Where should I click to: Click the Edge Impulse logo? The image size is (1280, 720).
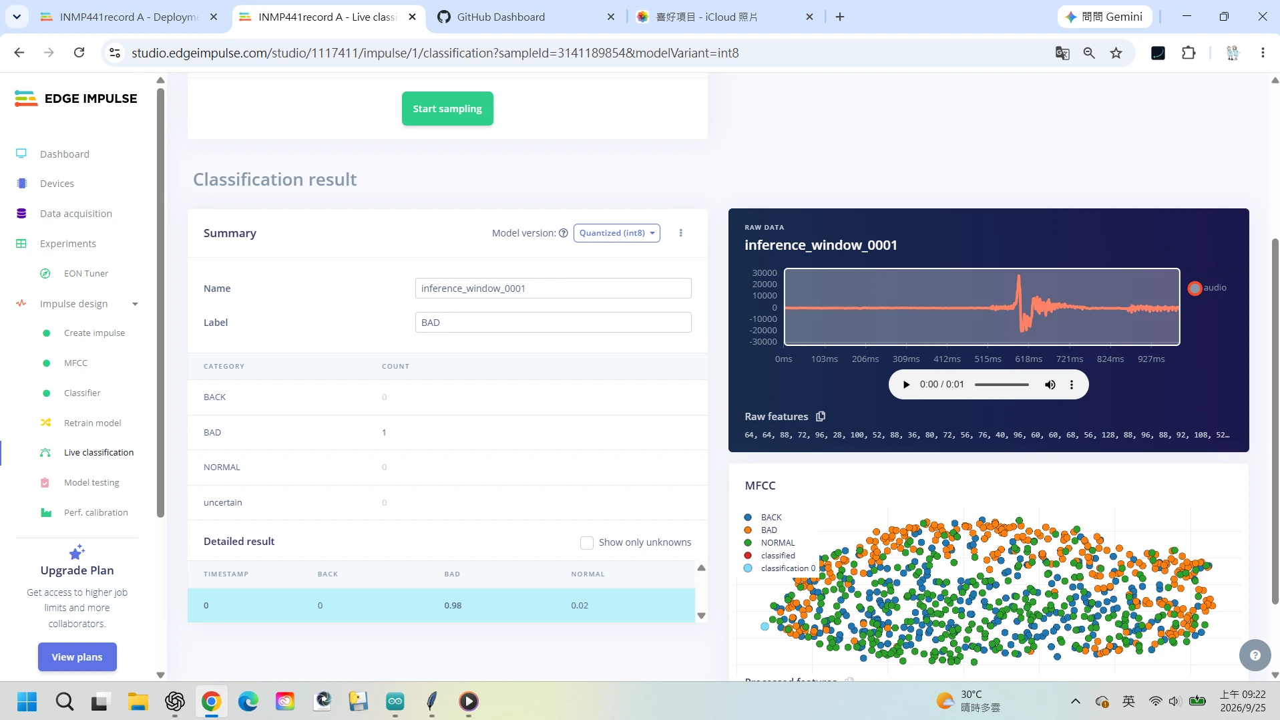tap(75, 98)
